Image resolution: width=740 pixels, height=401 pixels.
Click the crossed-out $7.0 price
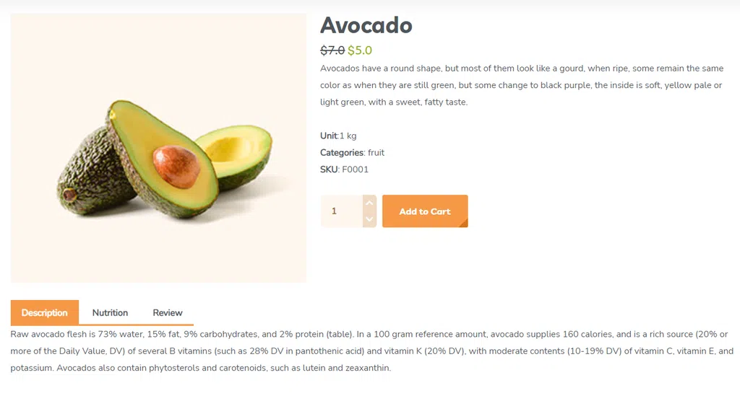click(x=332, y=50)
